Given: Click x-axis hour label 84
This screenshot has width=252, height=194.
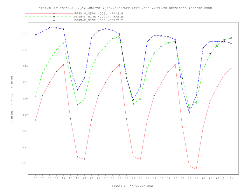Looking at the screenshot, I should 231,178.
